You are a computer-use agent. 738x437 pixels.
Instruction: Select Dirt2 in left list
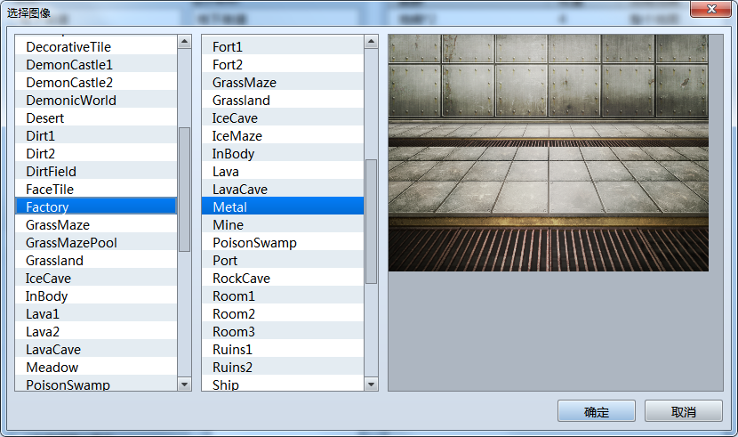tap(96, 154)
